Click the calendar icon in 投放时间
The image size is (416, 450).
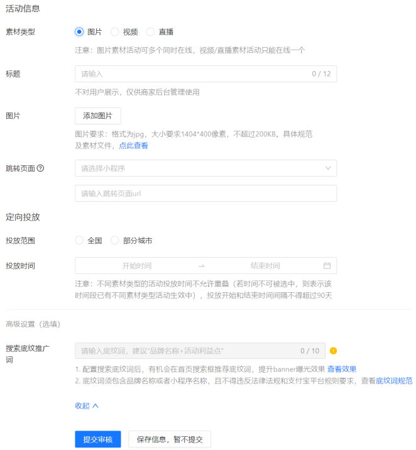pos(327,265)
